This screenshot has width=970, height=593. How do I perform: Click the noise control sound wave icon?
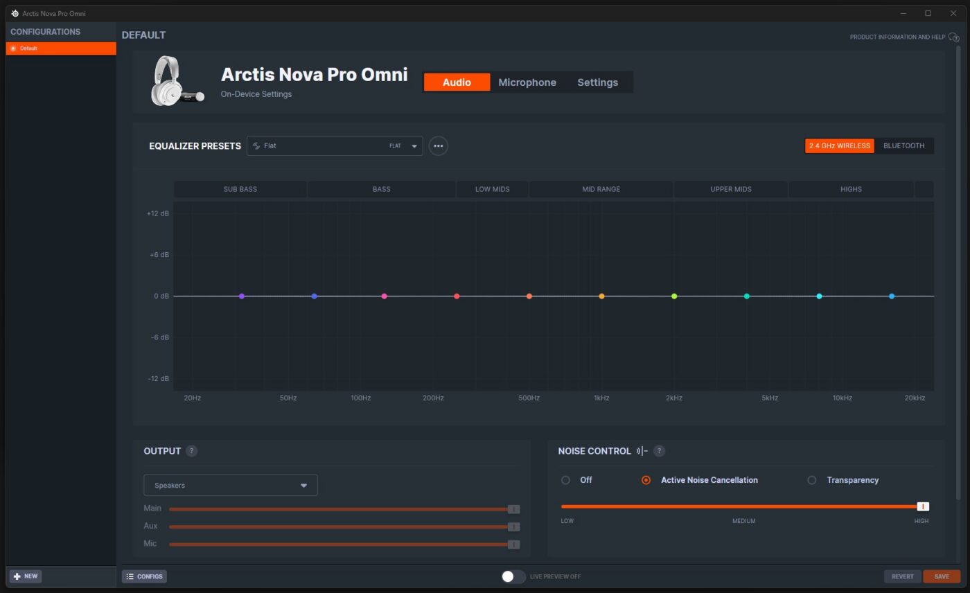[x=642, y=451]
